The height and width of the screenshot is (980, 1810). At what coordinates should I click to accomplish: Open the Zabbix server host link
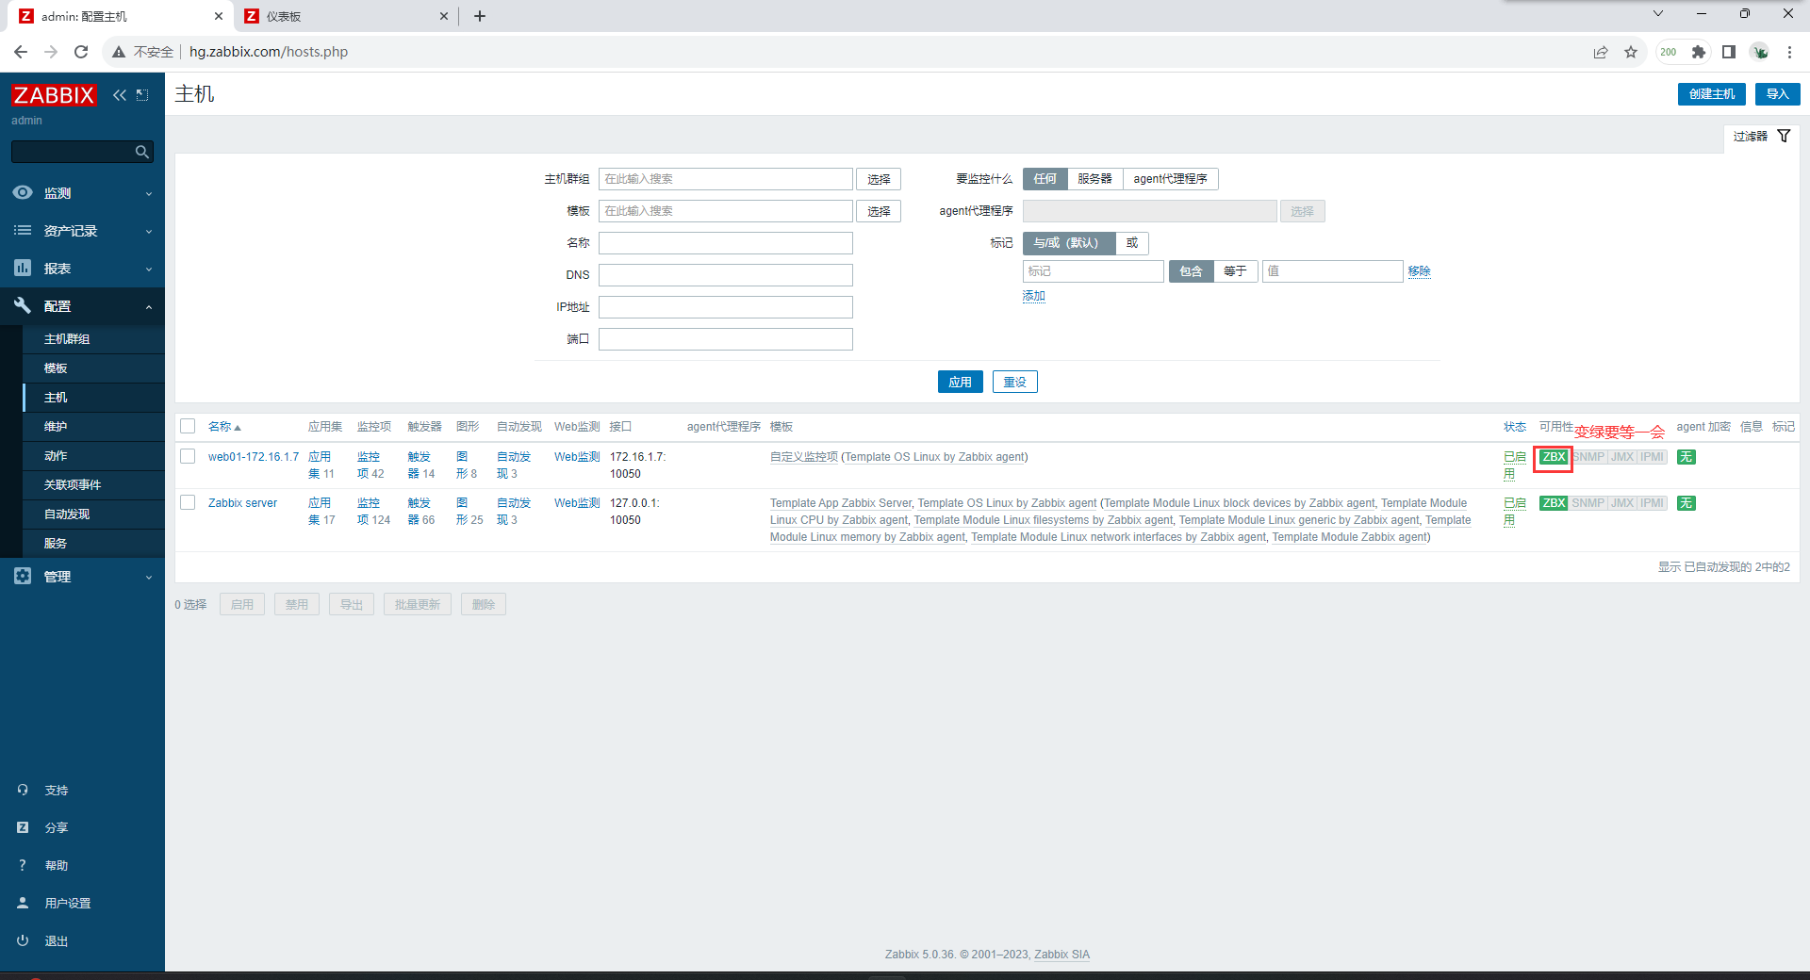coord(242,503)
